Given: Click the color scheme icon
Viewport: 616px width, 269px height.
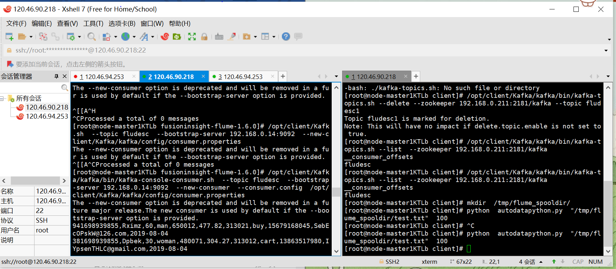Looking at the screenshot, I should (107, 37).
